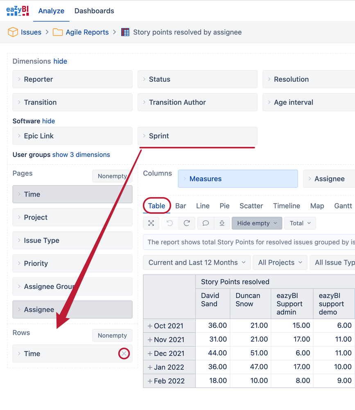The image size is (355, 410).
Task: Select the 44.00 cell for Dec 2021
Action: click(x=213, y=353)
